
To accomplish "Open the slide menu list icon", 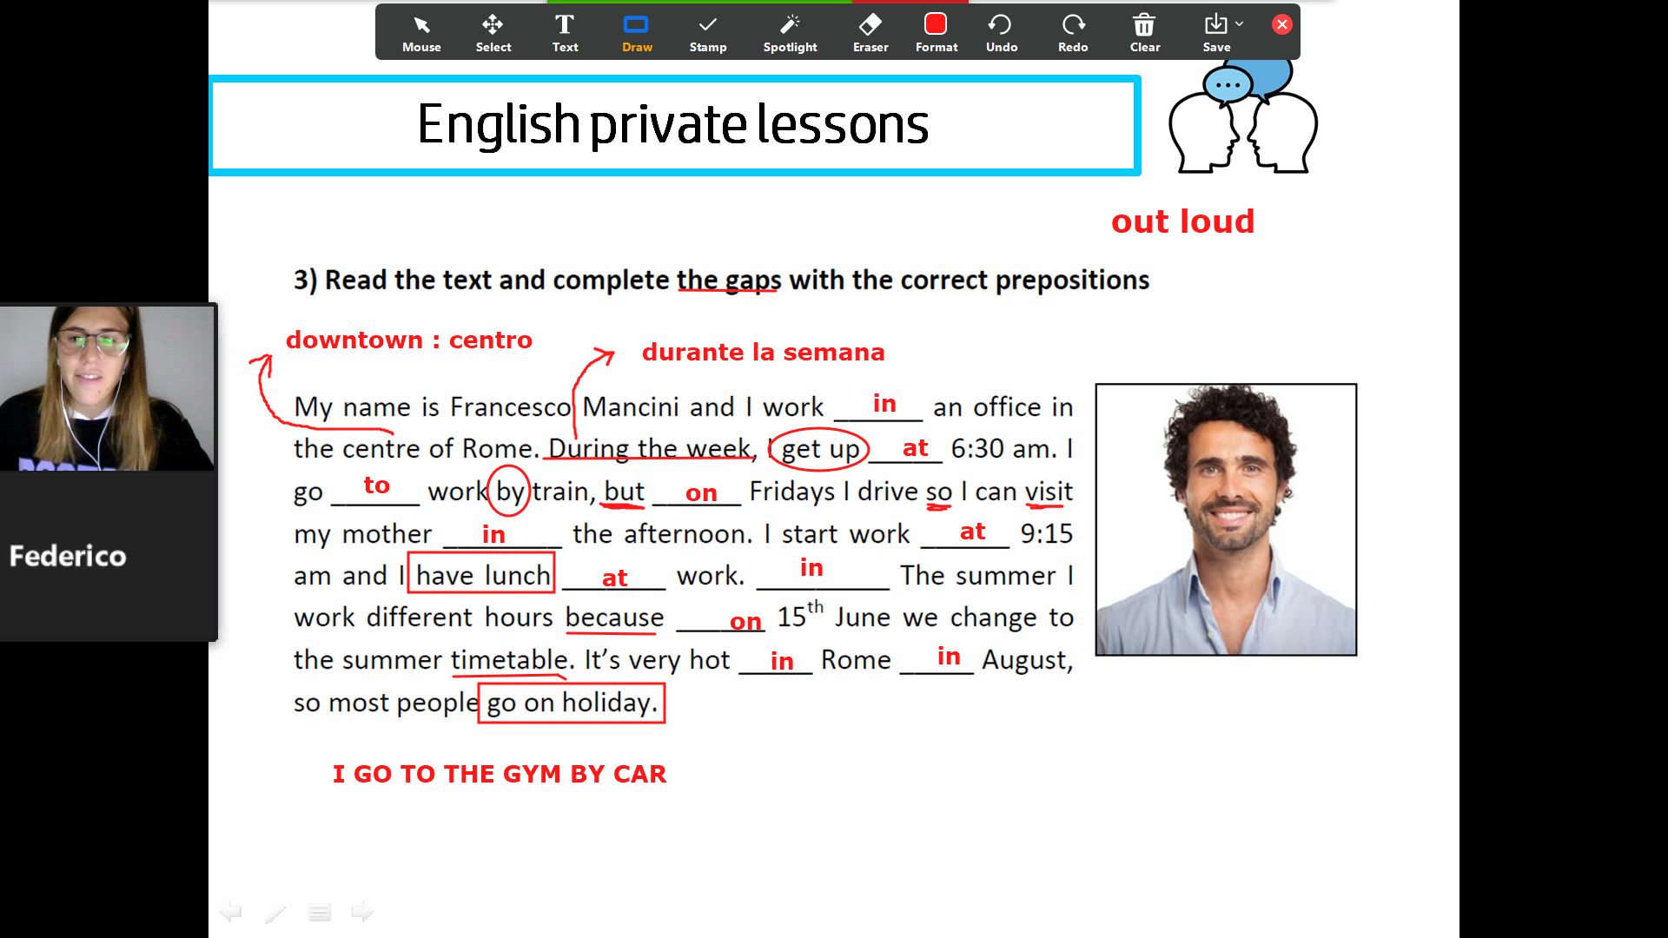I will [x=320, y=912].
